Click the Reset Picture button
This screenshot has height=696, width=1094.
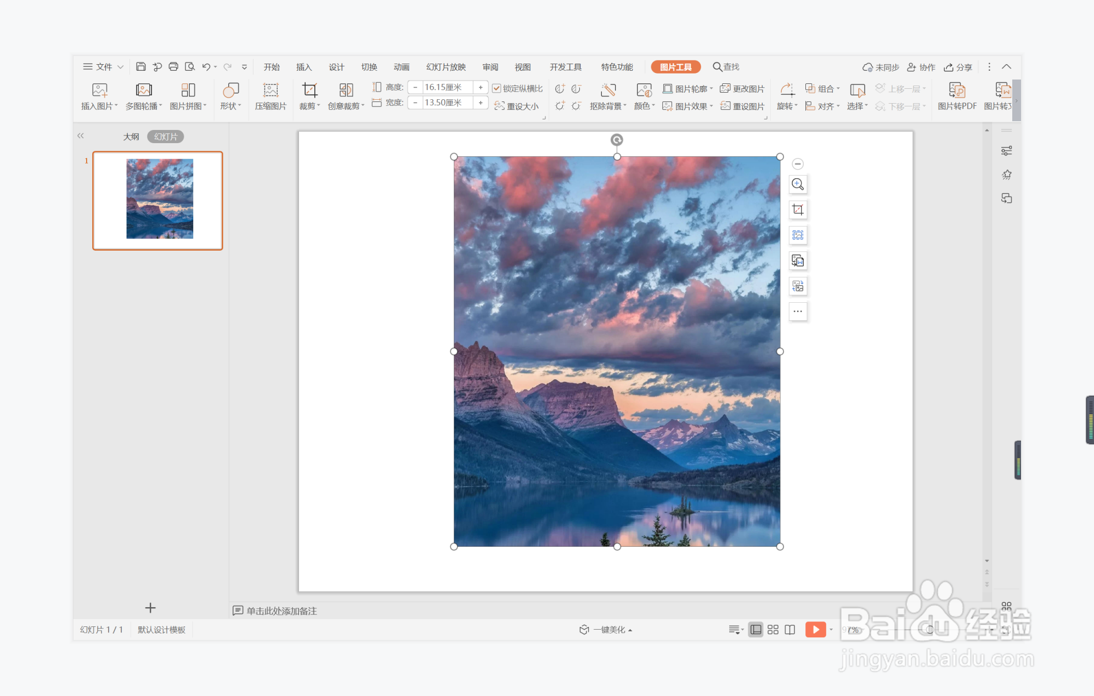point(742,106)
